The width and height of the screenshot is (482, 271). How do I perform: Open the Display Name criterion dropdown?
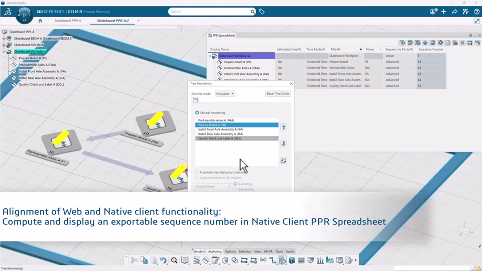point(213,186)
